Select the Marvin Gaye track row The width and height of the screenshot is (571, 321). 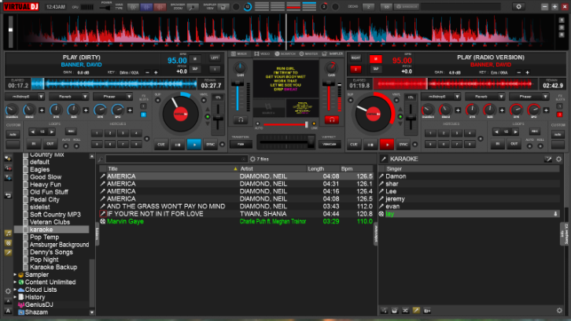coord(237,222)
